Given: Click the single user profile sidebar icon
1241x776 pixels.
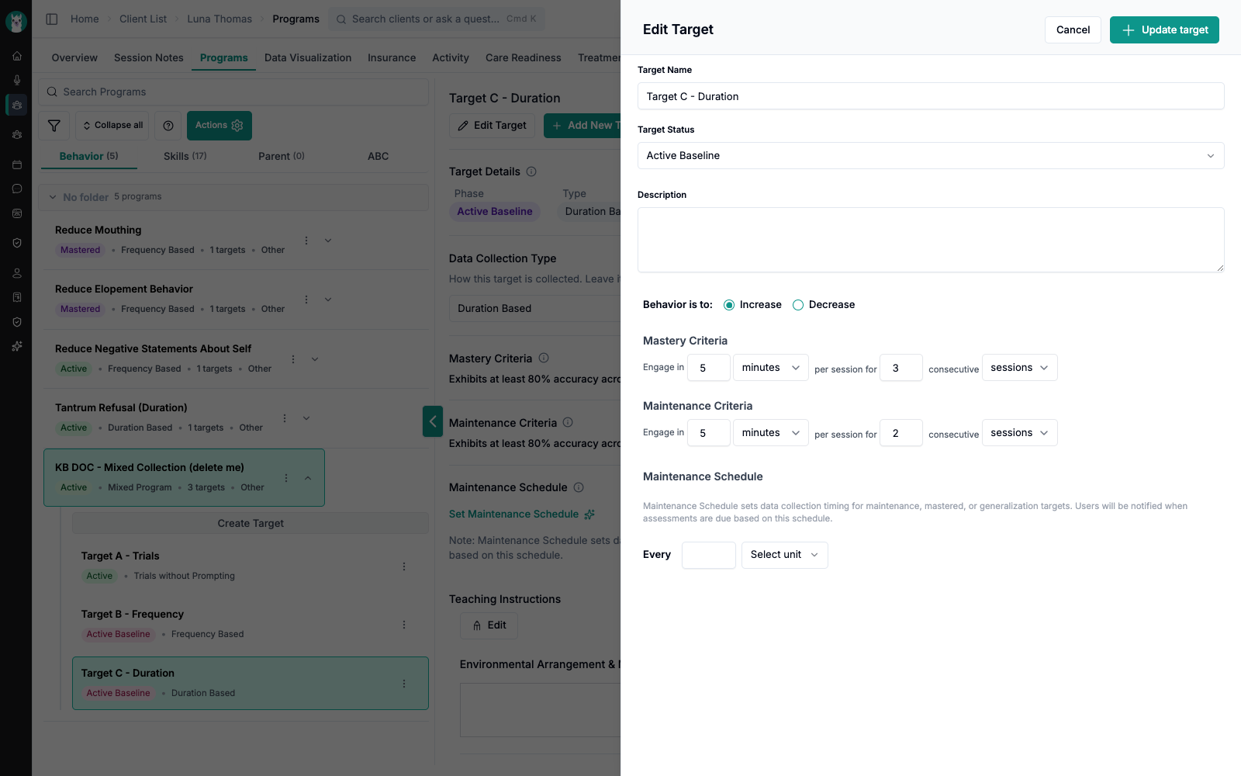Looking at the screenshot, I should point(16,273).
